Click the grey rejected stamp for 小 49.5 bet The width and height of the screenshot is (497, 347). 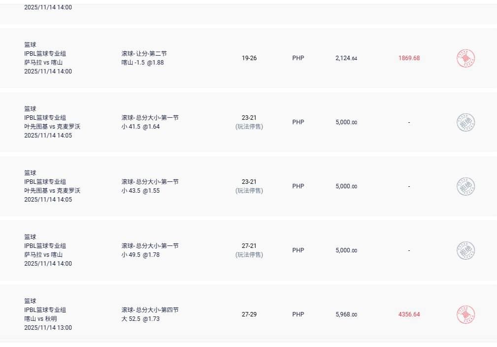click(465, 251)
